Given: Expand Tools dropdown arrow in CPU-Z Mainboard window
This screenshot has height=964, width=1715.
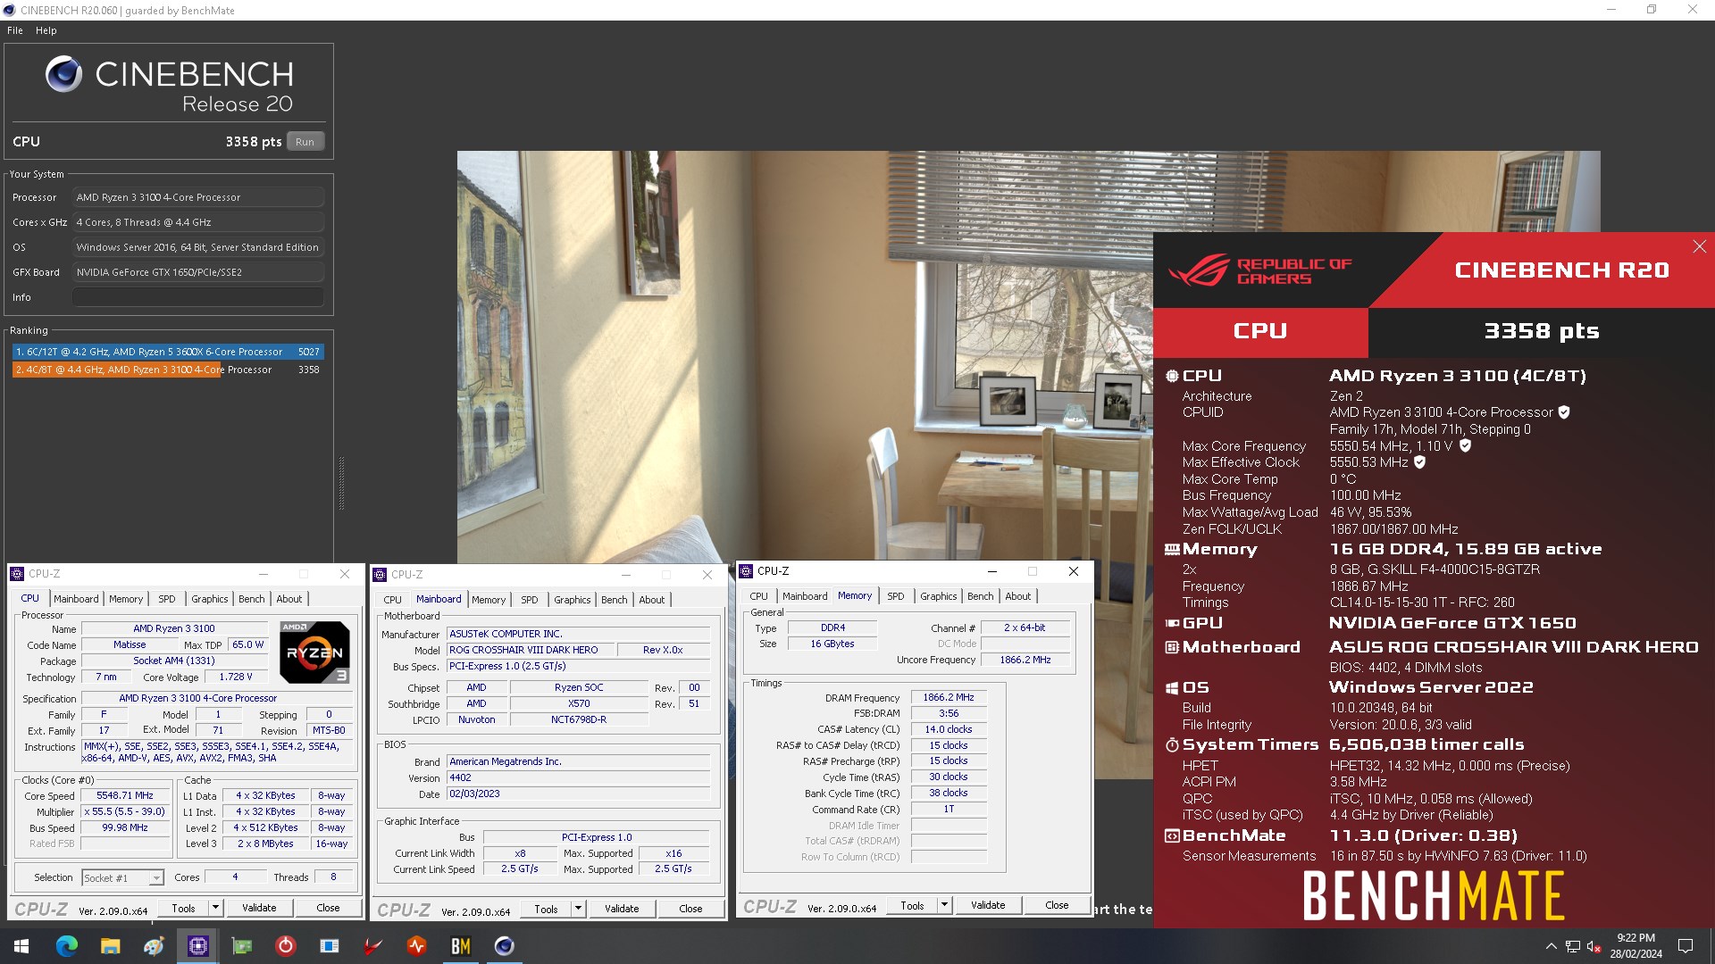Looking at the screenshot, I should (578, 909).
